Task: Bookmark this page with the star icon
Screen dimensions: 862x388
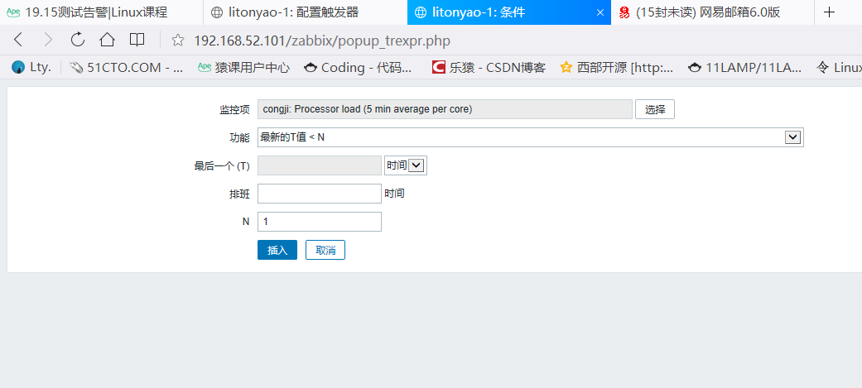Action: click(x=177, y=40)
